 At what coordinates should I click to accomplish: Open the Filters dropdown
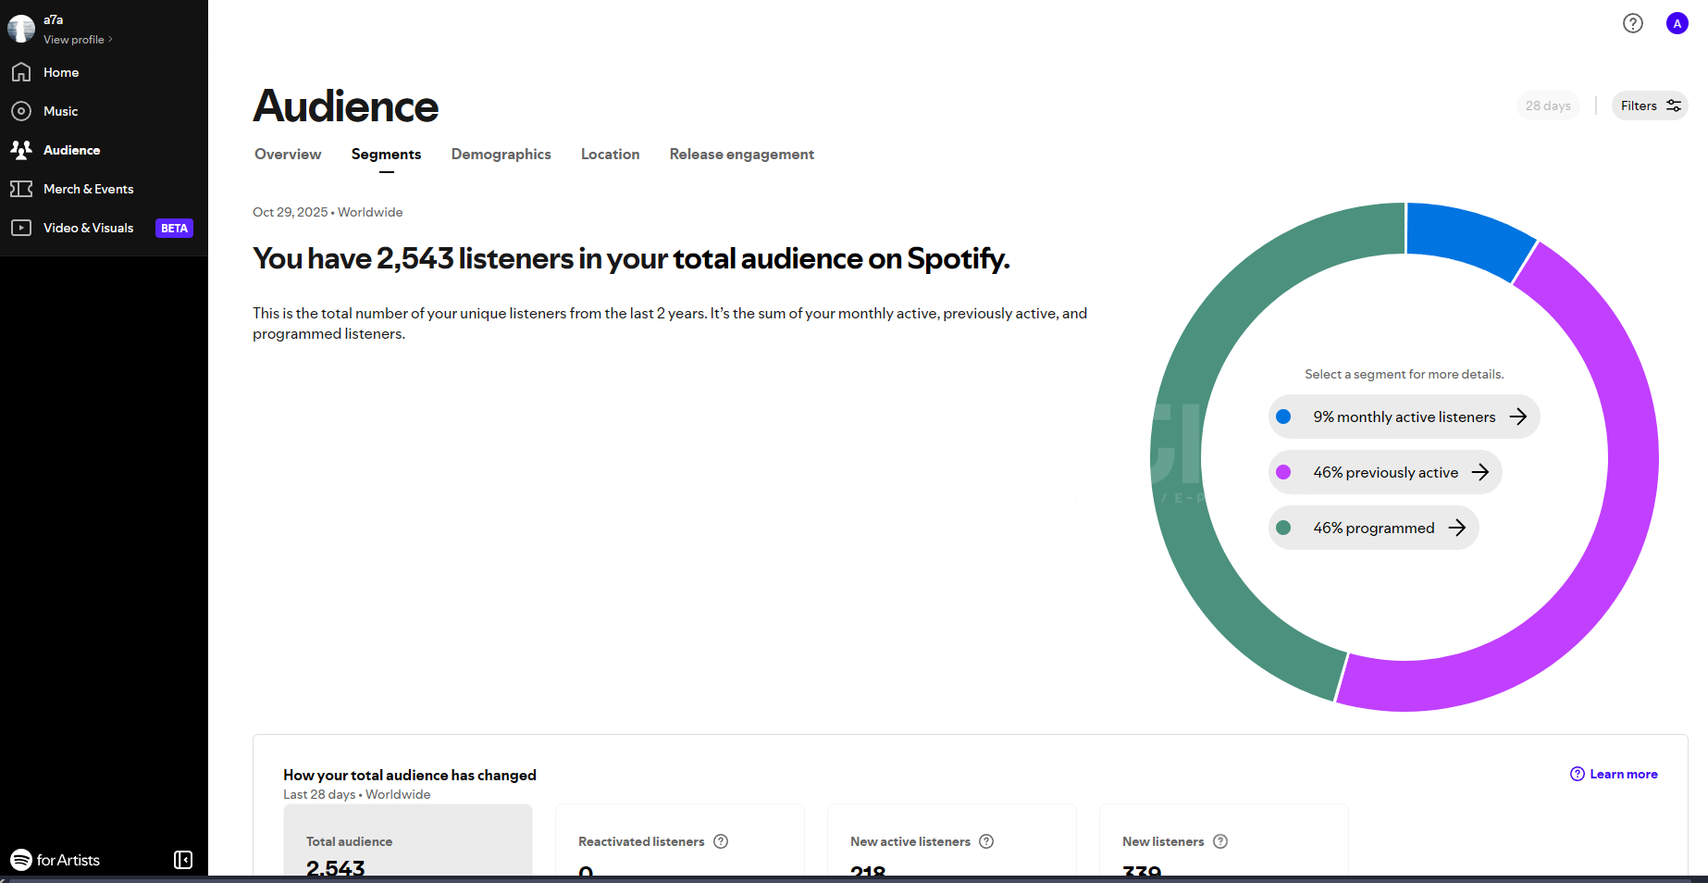point(1650,106)
